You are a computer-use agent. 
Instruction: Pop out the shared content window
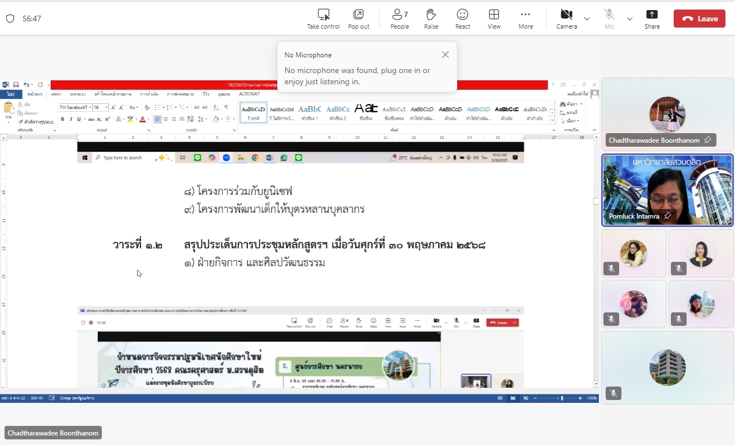[358, 15]
